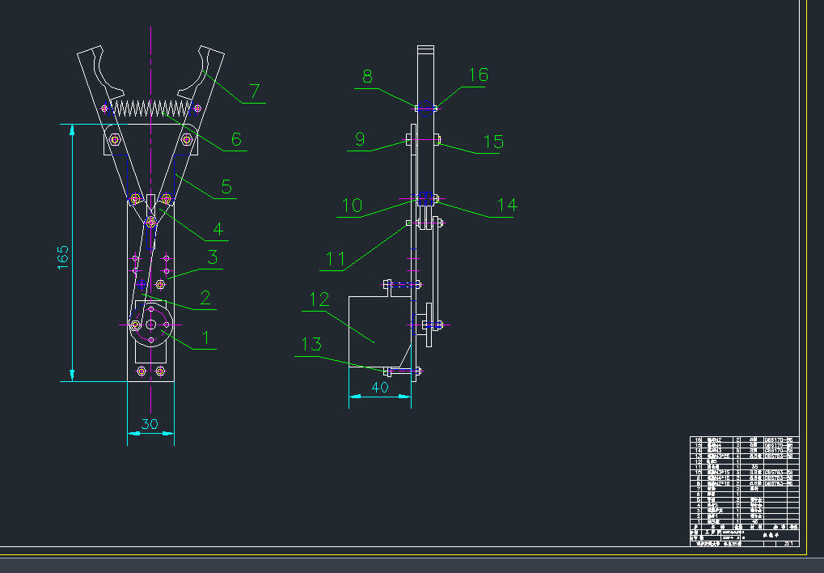Select the part callout number 16
The height and width of the screenshot is (573, 824).
point(479,74)
